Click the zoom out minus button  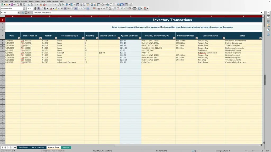246,151
